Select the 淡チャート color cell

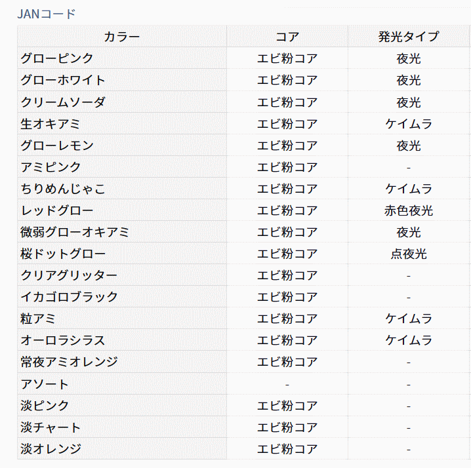51,427
